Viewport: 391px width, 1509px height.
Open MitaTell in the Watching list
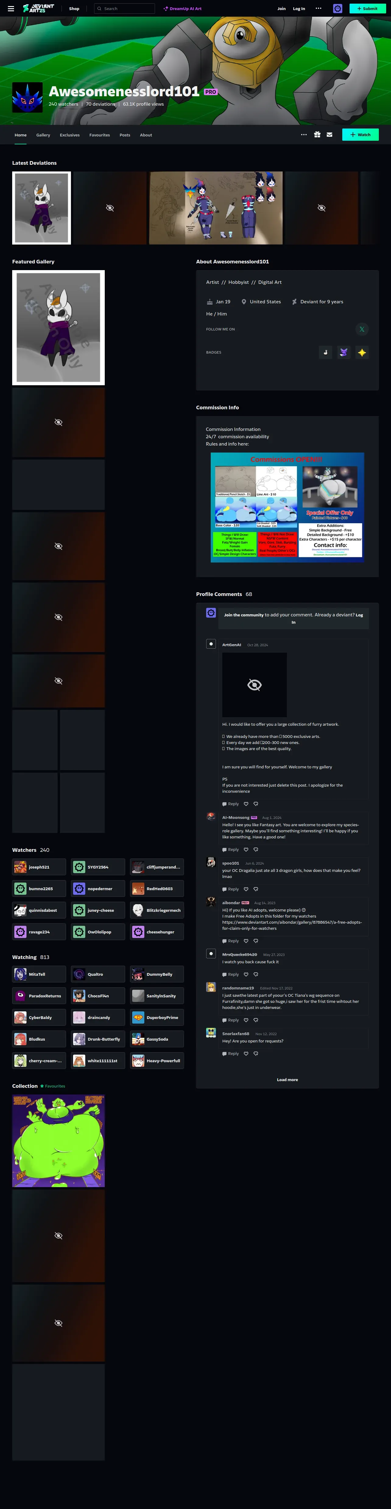click(x=39, y=974)
